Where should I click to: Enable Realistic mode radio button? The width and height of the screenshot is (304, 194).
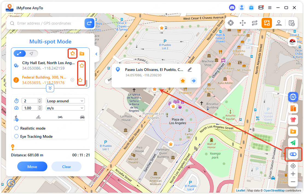(16, 128)
